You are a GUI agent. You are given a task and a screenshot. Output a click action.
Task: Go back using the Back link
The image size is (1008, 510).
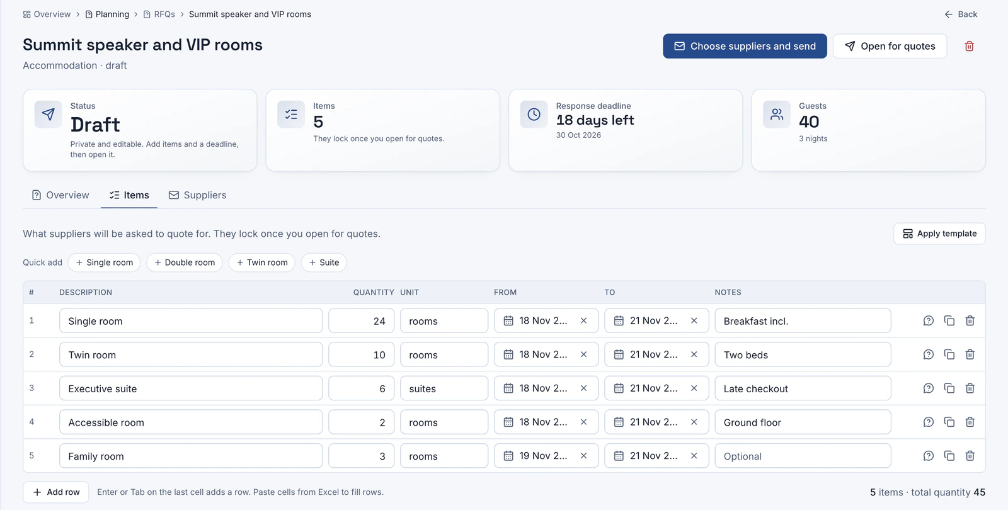tap(961, 14)
